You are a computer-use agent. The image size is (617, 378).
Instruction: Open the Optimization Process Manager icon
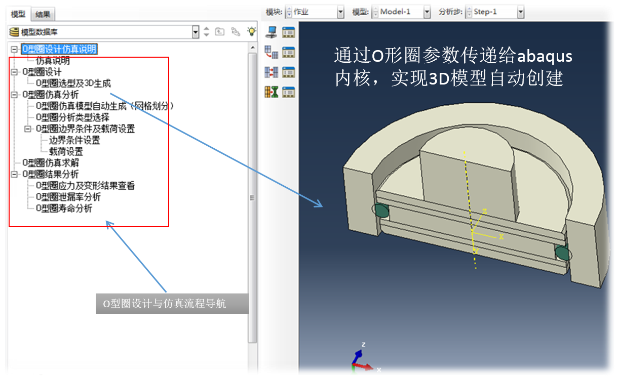(x=288, y=92)
